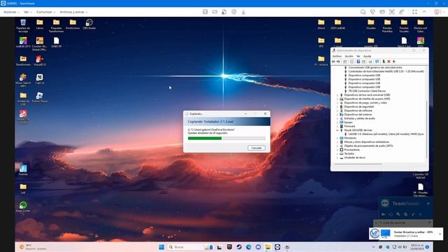This screenshot has width=448, height=252.
Task: Open the VirtualDJ 8 desktop shortcut
Action: click(40, 61)
